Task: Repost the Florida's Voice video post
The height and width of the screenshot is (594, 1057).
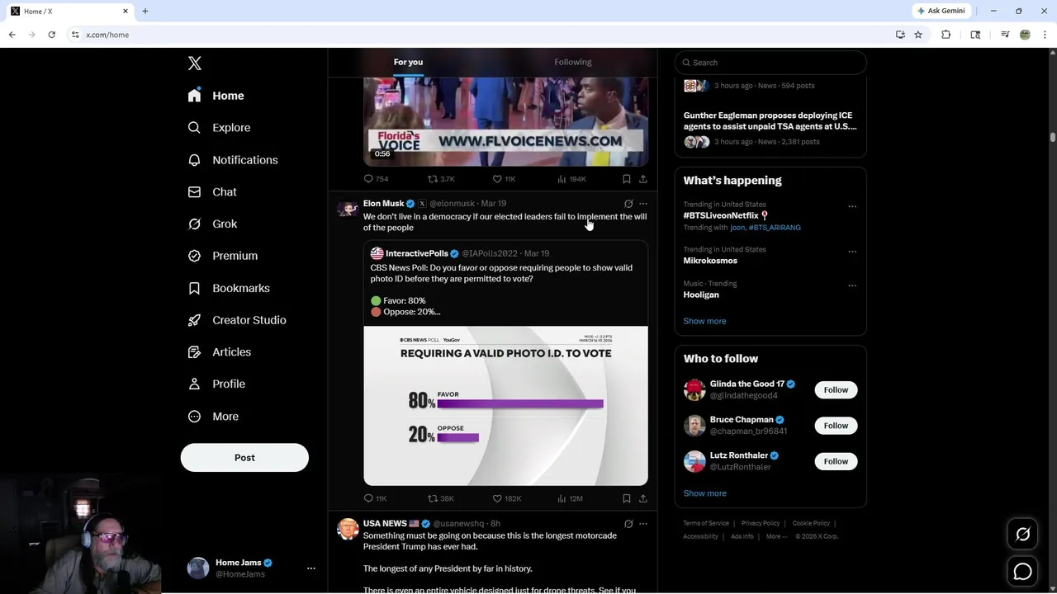Action: coord(441,179)
